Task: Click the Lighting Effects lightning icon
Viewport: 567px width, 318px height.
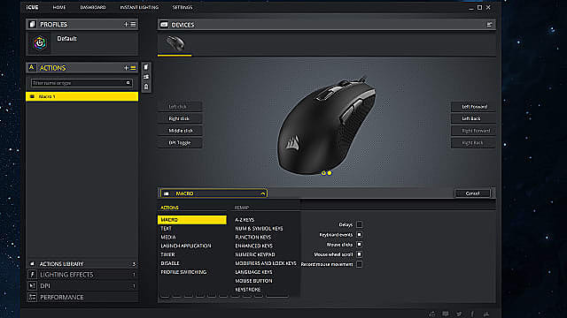Action: [32, 275]
